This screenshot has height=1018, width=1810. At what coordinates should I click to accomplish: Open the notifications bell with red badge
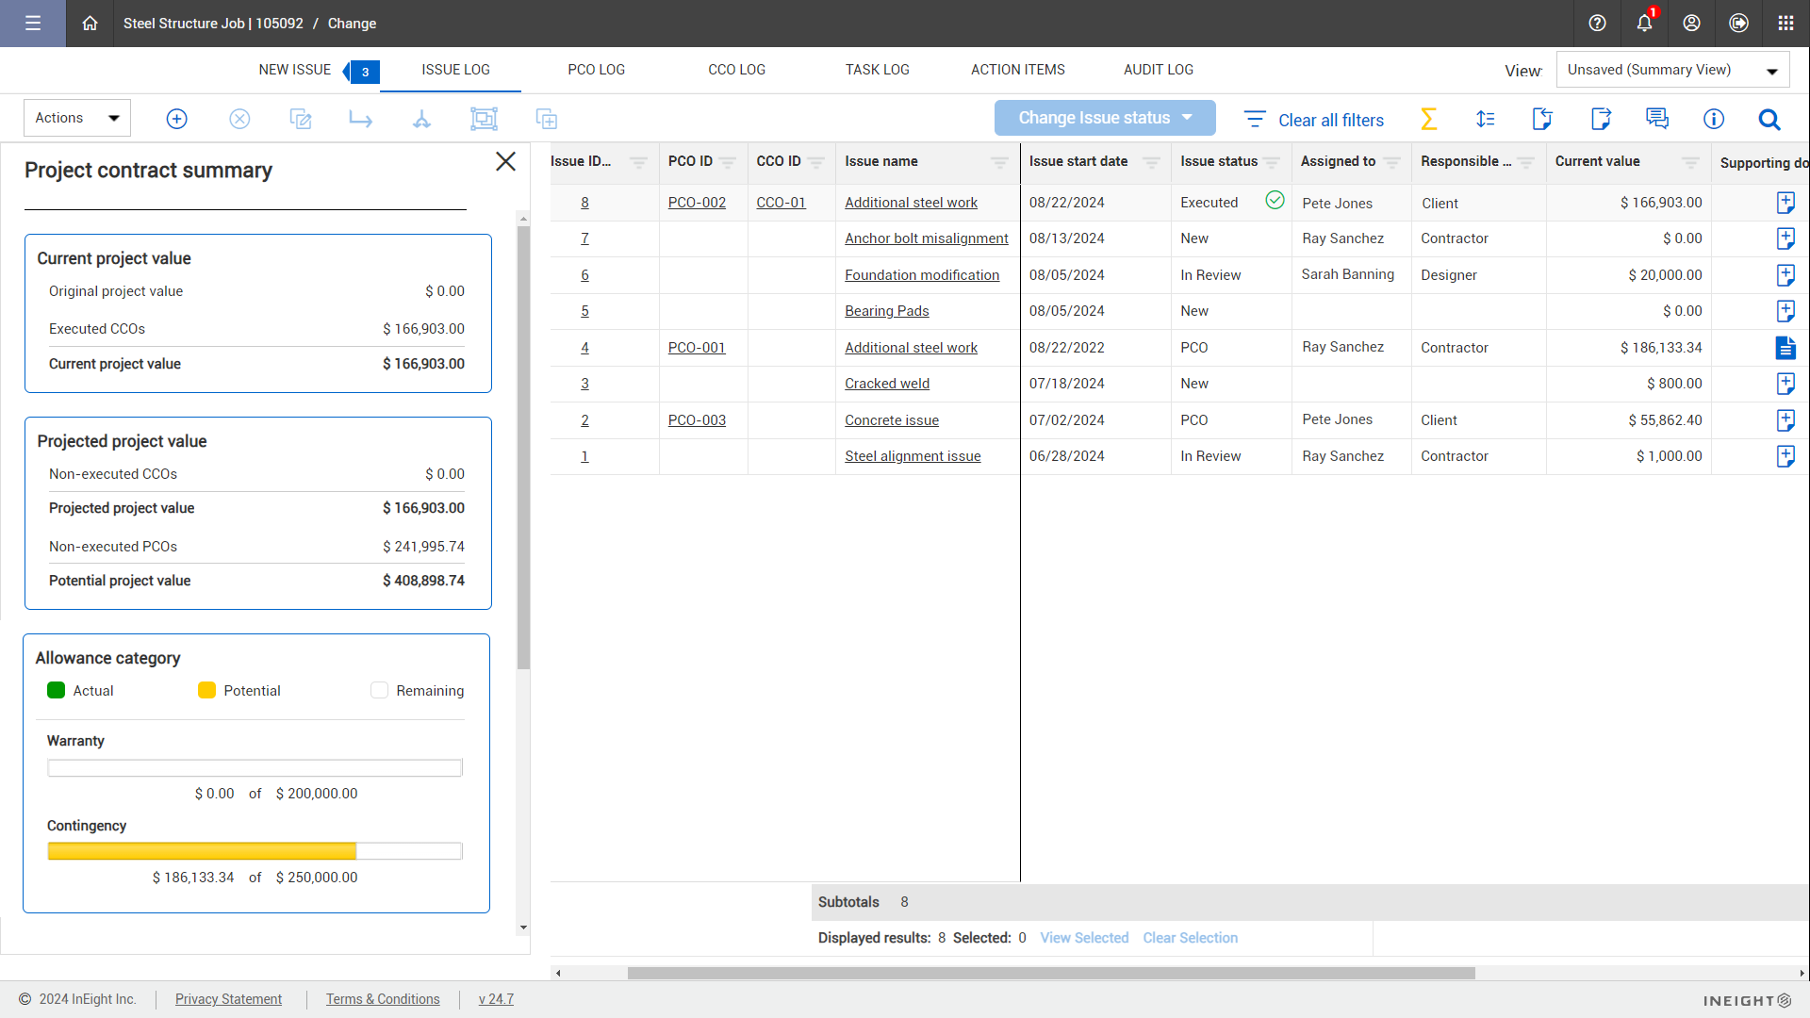pos(1644,24)
